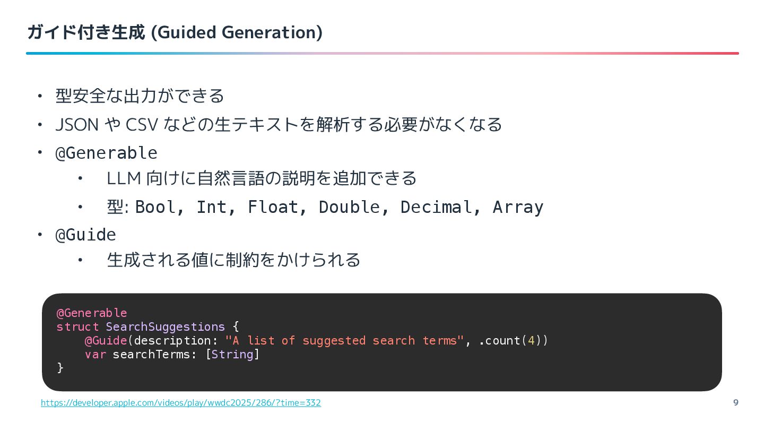
Task: Click the @Guide bullet heading
Action: [85, 234]
